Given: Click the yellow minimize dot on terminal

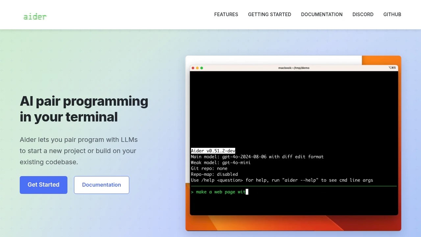Looking at the screenshot, I should coord(197,68).
